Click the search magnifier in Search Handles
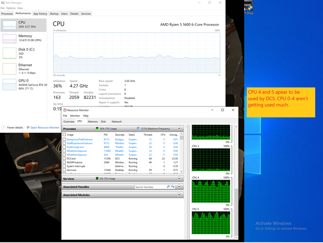323x243 pixels. (168, 187)
